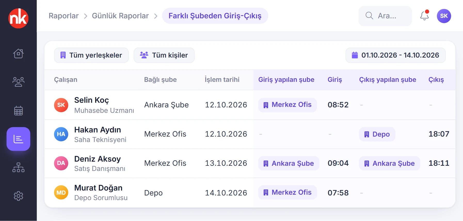Click Murat Doğan's MD avatar
The height and width of the screenshot is (221, 463).
coord(61,193)
